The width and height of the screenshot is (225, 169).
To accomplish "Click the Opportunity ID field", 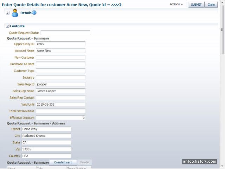I will pyautogui.click(x=60, y=44).
